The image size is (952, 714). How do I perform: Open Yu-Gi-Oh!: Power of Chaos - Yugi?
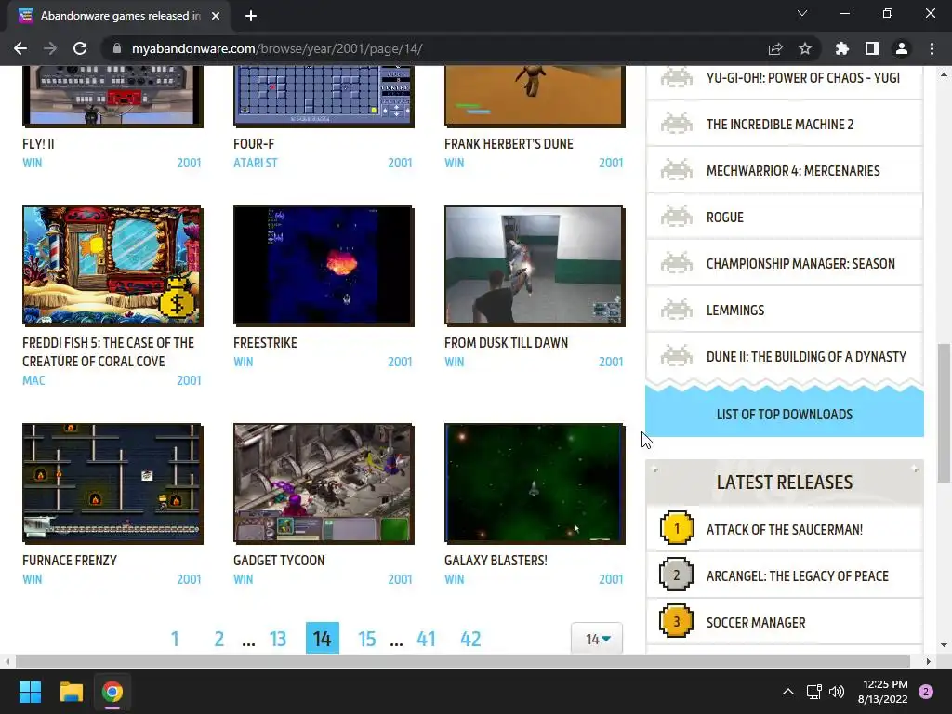[802, 78]
